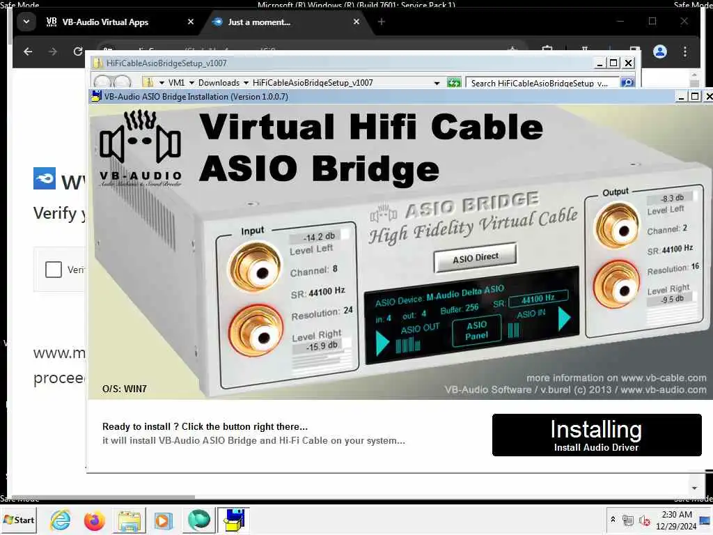Check the Verify checkbox on the web page

coord(53,270)
